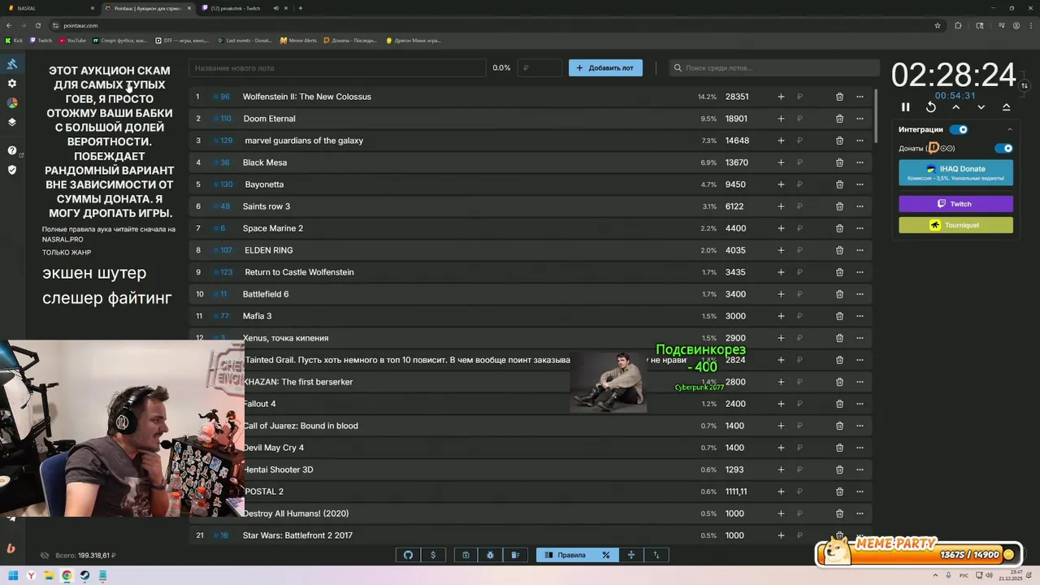This screenshot has width=1040, height=585.
Task: Click the dollar sign bottom toolbar icon
Action: 433,555
